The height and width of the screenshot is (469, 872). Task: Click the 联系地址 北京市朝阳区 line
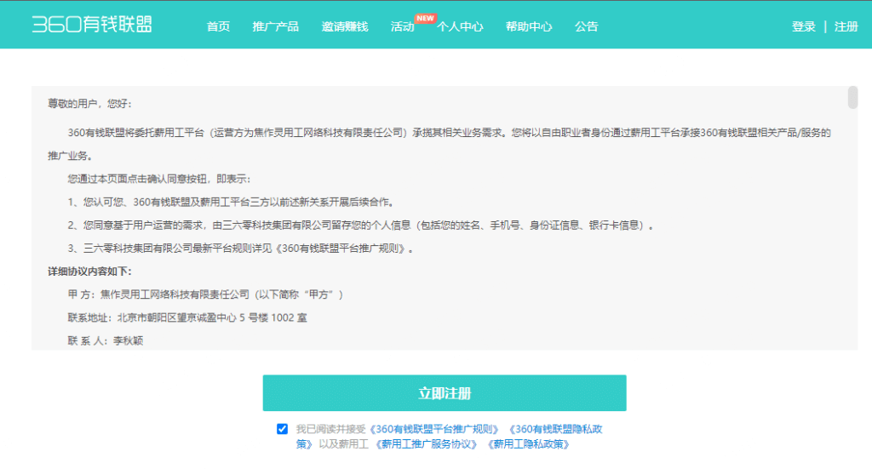pyautogui.click(x=187, y=317)
